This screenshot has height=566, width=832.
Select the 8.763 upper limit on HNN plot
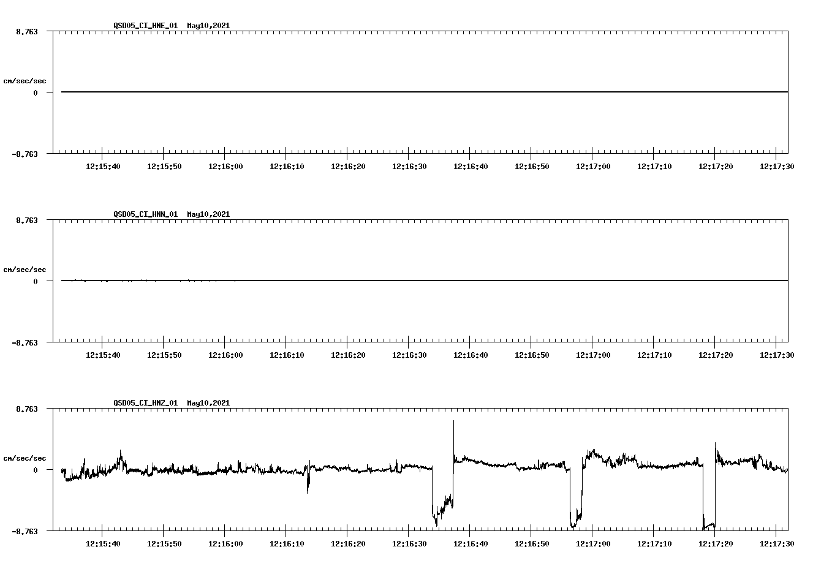[x=26, y=220]
